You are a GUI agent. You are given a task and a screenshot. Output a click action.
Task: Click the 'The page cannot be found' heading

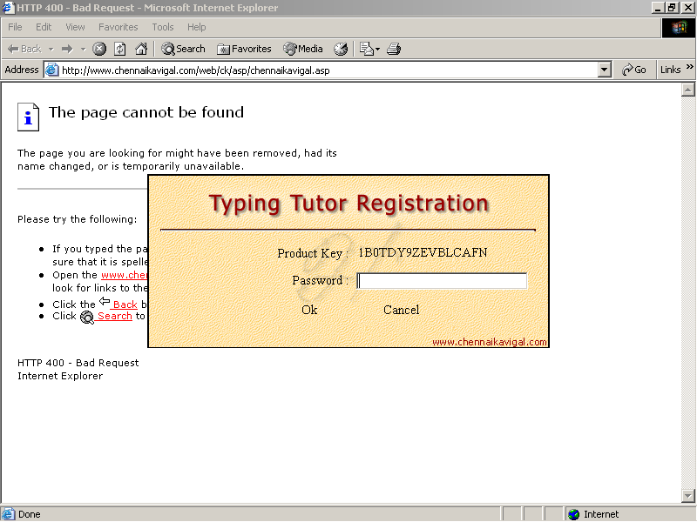[x=146, y=112]
